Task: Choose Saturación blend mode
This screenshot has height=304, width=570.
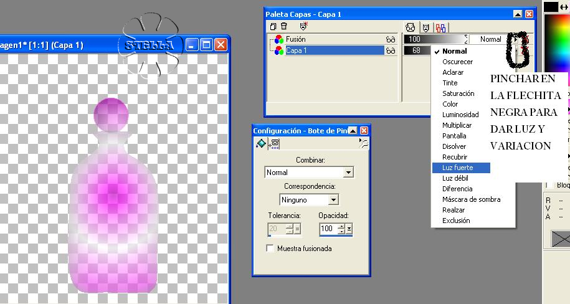Action: (x=458, y=93)
